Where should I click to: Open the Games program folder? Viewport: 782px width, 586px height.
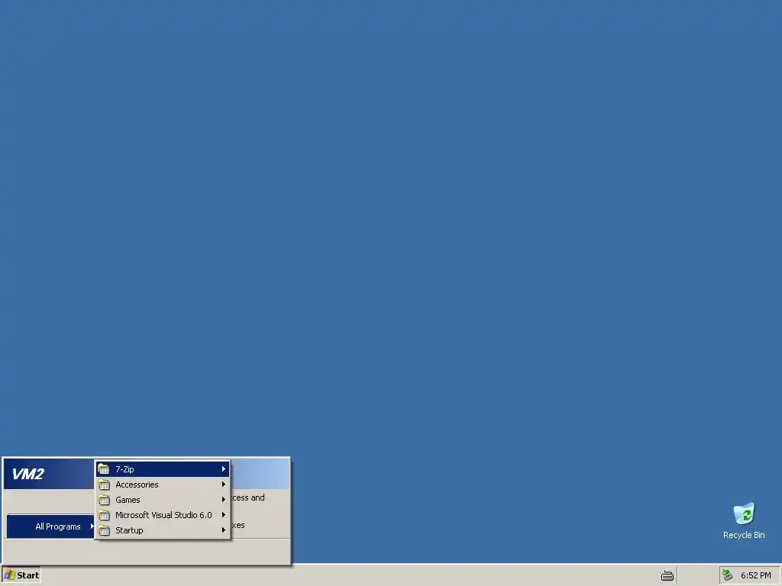[x=163, y=500]
